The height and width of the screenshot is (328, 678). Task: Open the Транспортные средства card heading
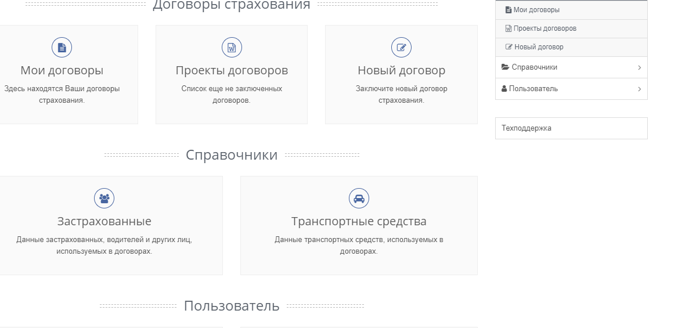[359, 221]
